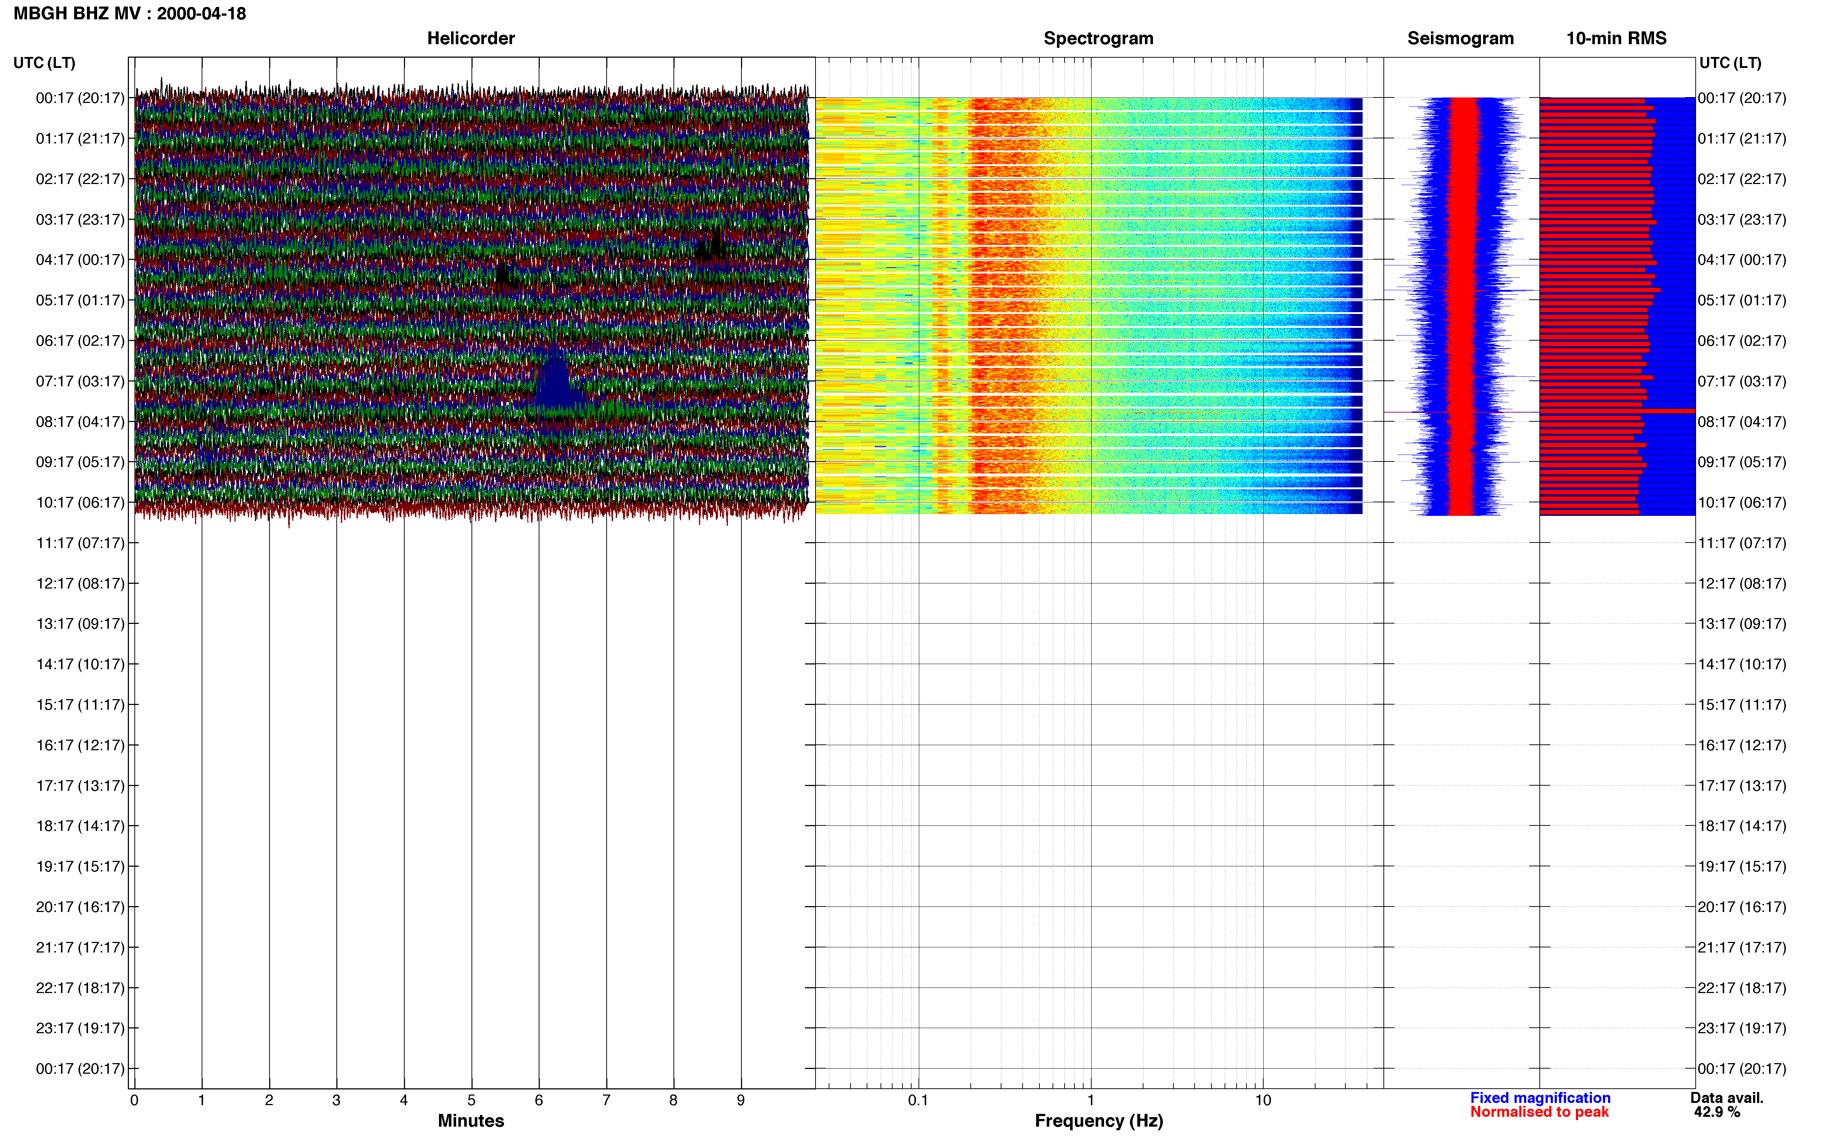The width and height of the screenshot is (1833, 1146).
Task: Select the 'Spectrogram' panel heading
Action: (1099, 38)
